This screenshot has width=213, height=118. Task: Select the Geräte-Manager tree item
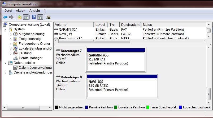click(x=31, y=58)
